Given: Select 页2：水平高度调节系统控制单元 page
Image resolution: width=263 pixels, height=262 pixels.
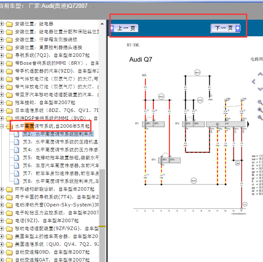Looking at the screenshot, I should point(58,134).
